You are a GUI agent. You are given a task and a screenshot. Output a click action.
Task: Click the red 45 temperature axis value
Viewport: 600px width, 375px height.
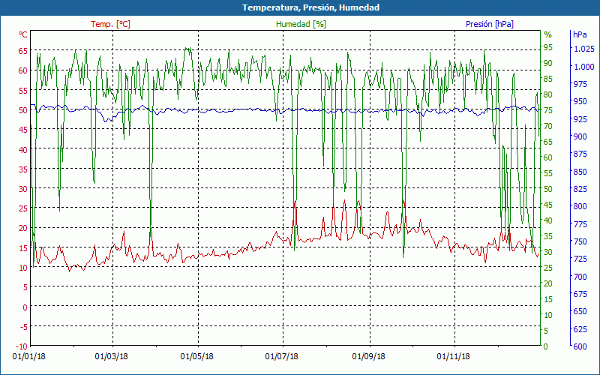coord(23,130)
